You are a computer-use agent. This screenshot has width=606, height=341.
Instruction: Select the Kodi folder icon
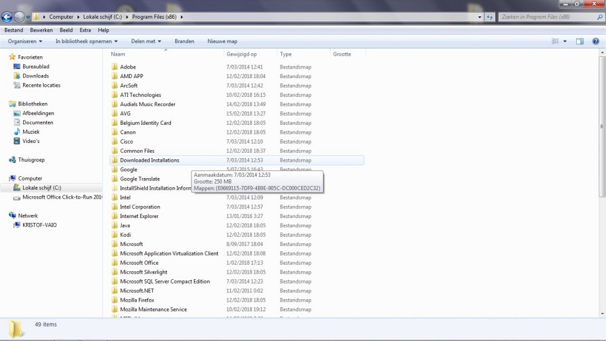tap(115, 234)
